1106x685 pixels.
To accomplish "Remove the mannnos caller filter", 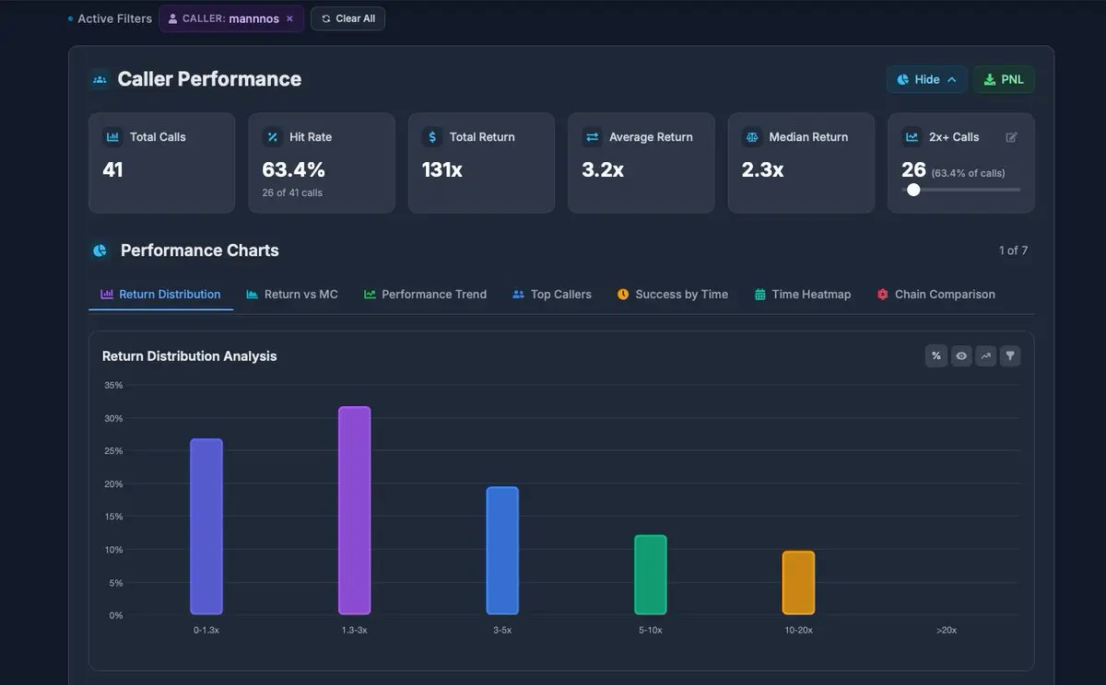I will 289,18.
